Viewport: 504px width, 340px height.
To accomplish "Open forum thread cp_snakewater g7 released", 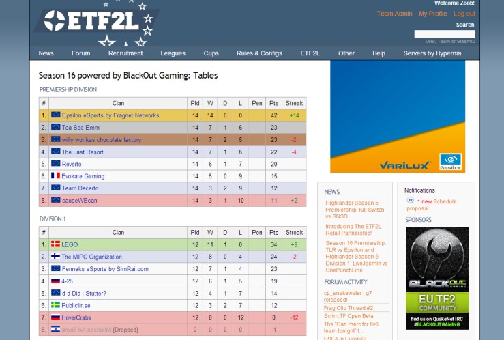I will coord(348,296).
